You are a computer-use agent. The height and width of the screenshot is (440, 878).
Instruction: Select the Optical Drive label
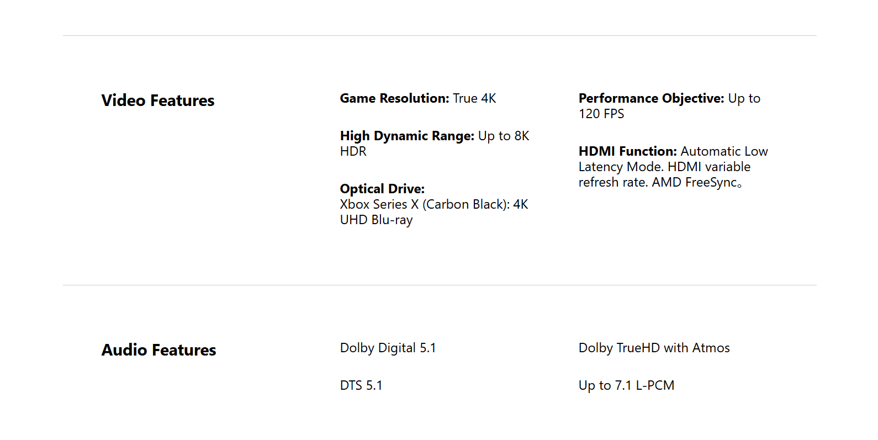[382, 189]
